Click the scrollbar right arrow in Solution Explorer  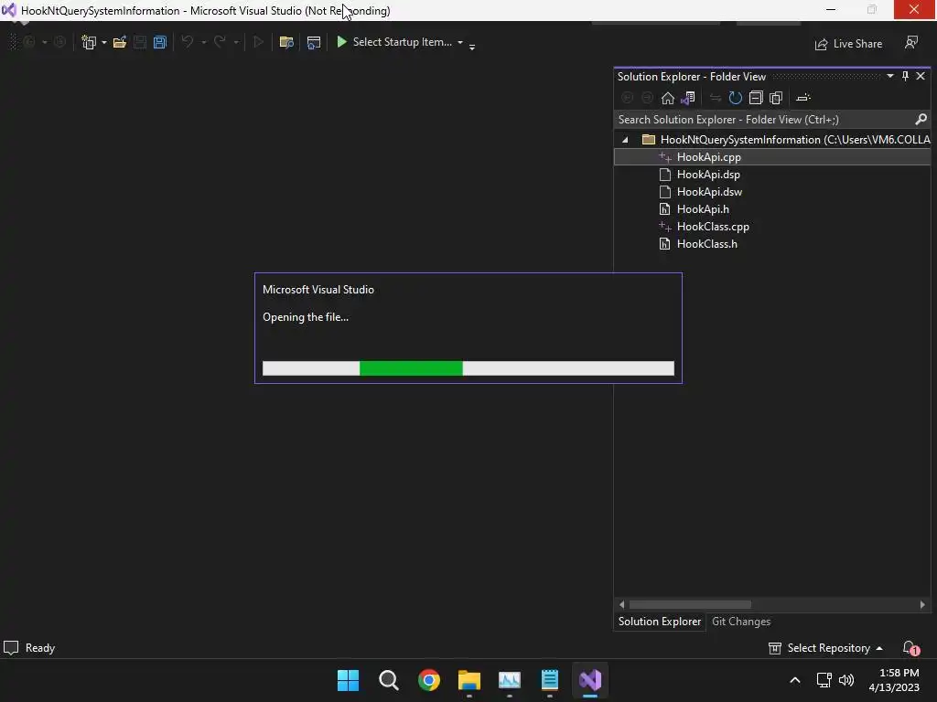[x=922, y=605]
